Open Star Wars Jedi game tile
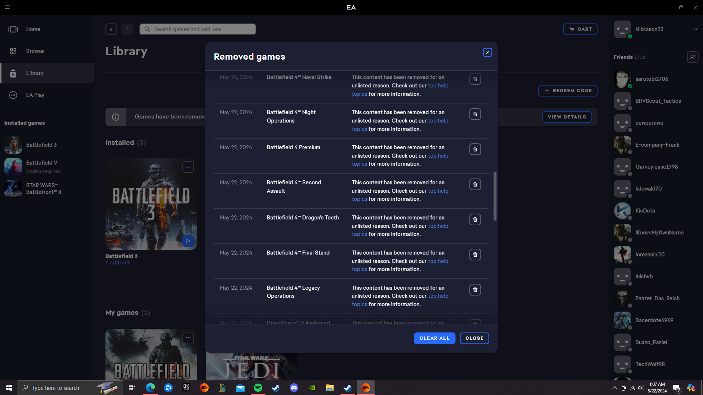The width and height of the screenshot is (703, 395). [251, 366]
